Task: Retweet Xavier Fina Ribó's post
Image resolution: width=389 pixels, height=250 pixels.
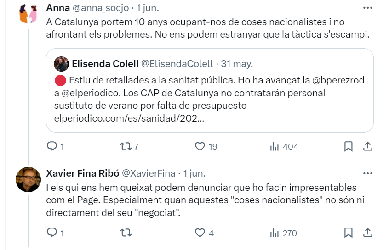Action: pos(126,233)
